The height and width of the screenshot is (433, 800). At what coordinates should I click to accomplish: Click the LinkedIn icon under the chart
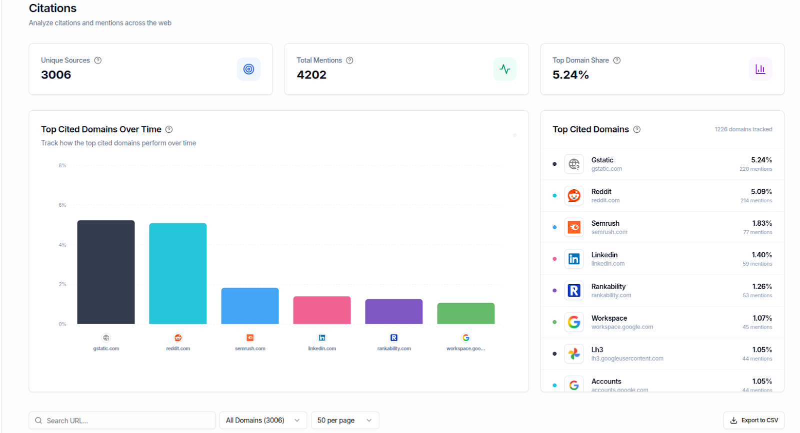pyautogui.click(x=322, y=338)
